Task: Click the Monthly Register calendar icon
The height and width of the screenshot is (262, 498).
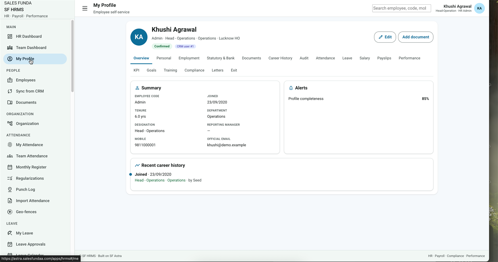Action: [10, 167]
